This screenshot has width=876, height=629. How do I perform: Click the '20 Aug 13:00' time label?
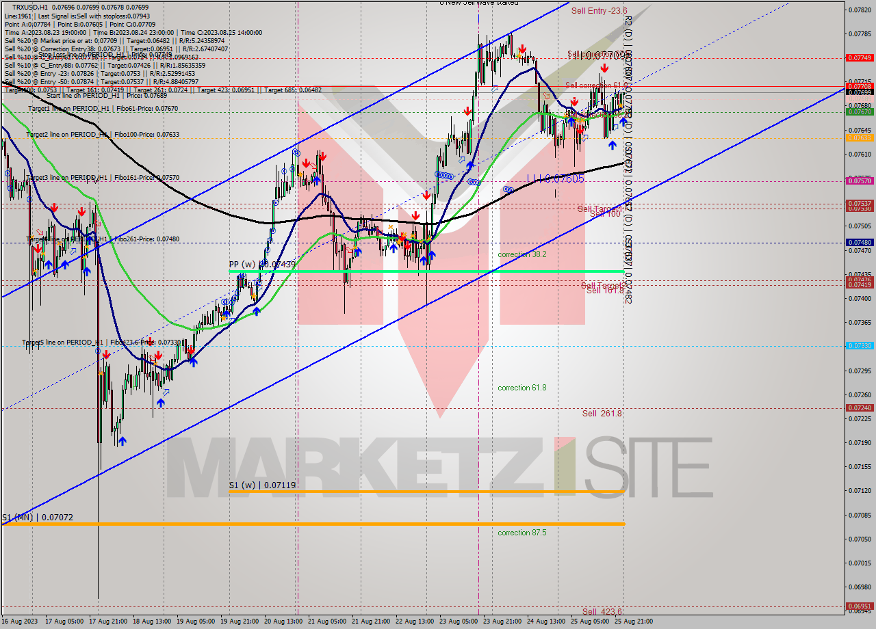282,621
